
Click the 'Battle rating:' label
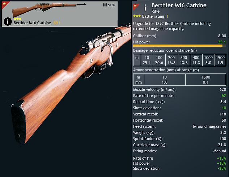[154, 16]
